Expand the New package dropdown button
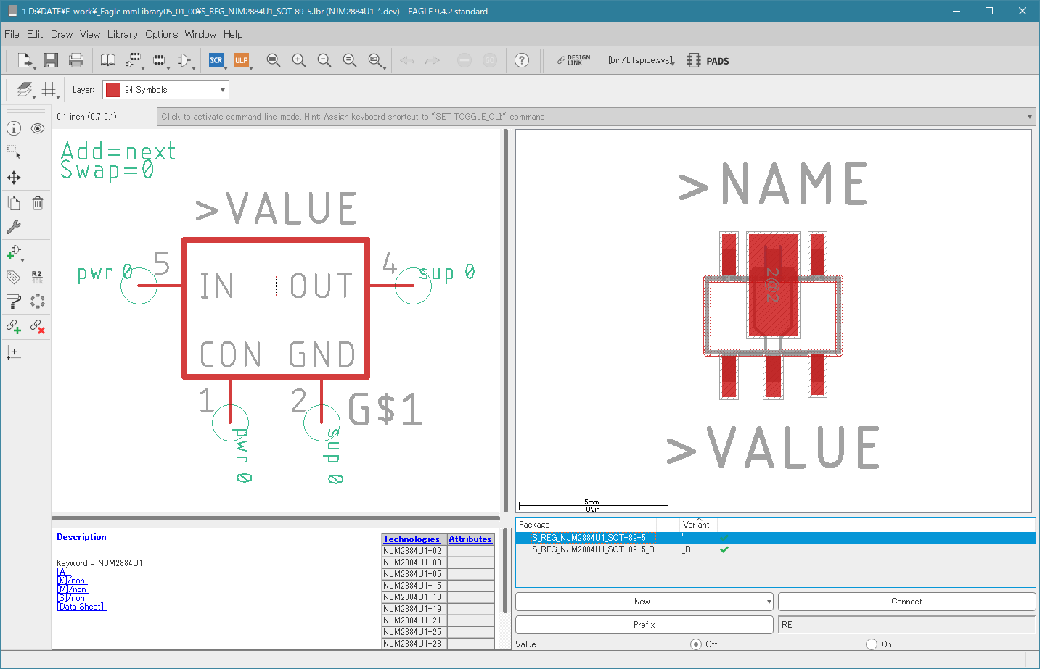This screenshot has height=669, width=1040. coord(769,602)
